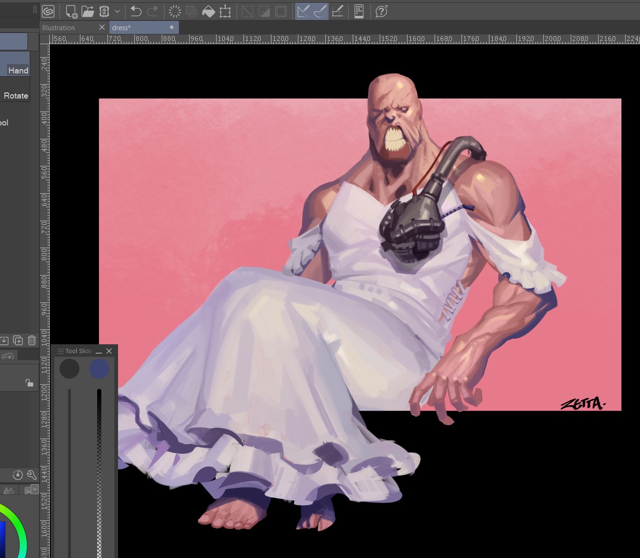This screenshot has width=640, height=558.
Task: Select the Fill bucket toolbar icon
Action: pos(208,11)
